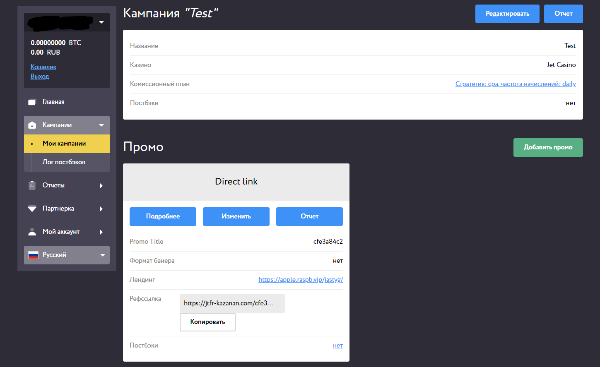Click the Партнерка diamond icon

click(32, 209)
